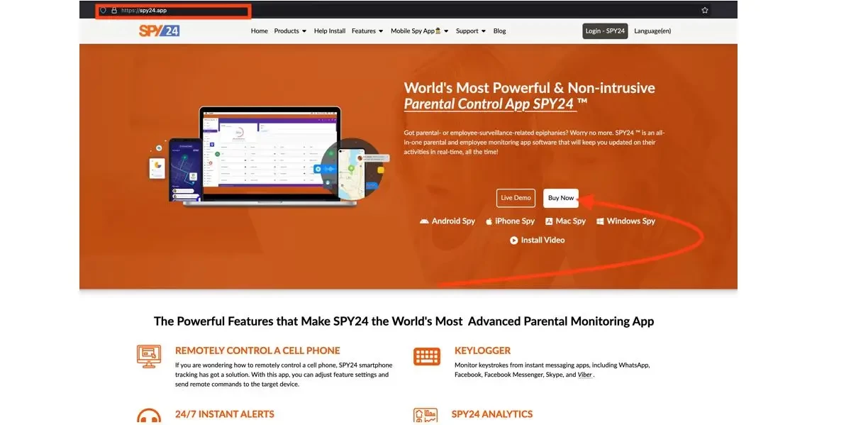Go to the Home menu item

(260, 31)
